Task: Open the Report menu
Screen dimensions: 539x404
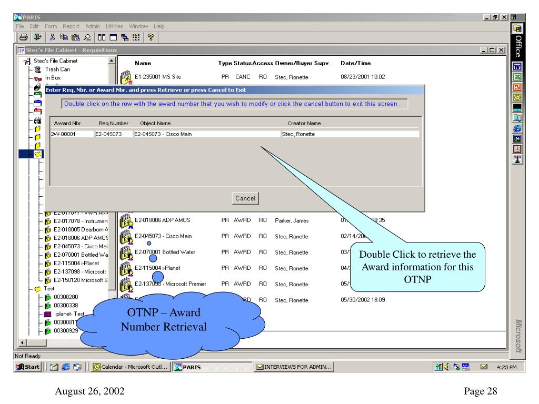Action: coord(71,26)
